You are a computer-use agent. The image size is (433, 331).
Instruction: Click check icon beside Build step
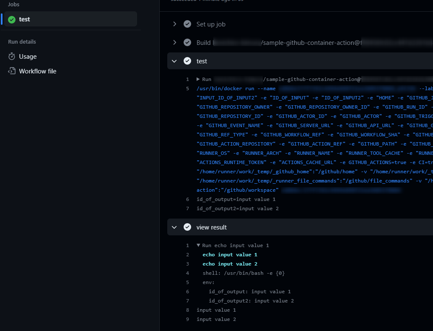[x=187, y=42]
